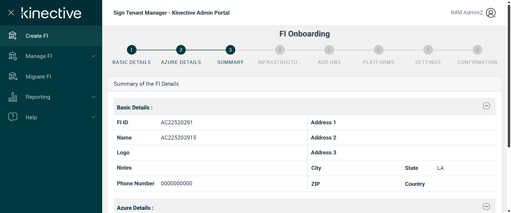Click the Help question bubble icon

(x=13, y=117)
